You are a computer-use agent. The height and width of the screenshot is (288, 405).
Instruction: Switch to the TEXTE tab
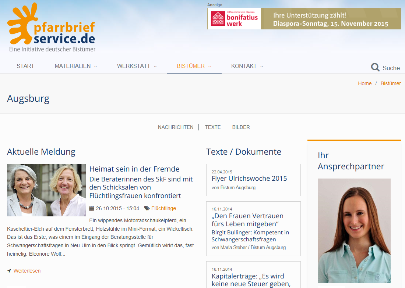coord(213,127)
